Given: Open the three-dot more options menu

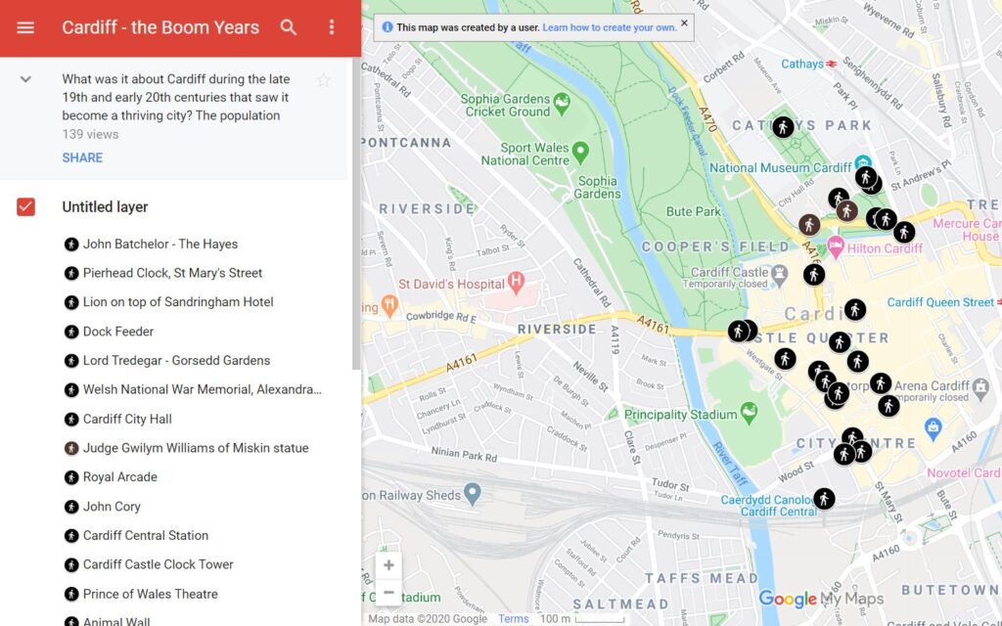Looking at the screenshot, I should click(x=332, y=27).
